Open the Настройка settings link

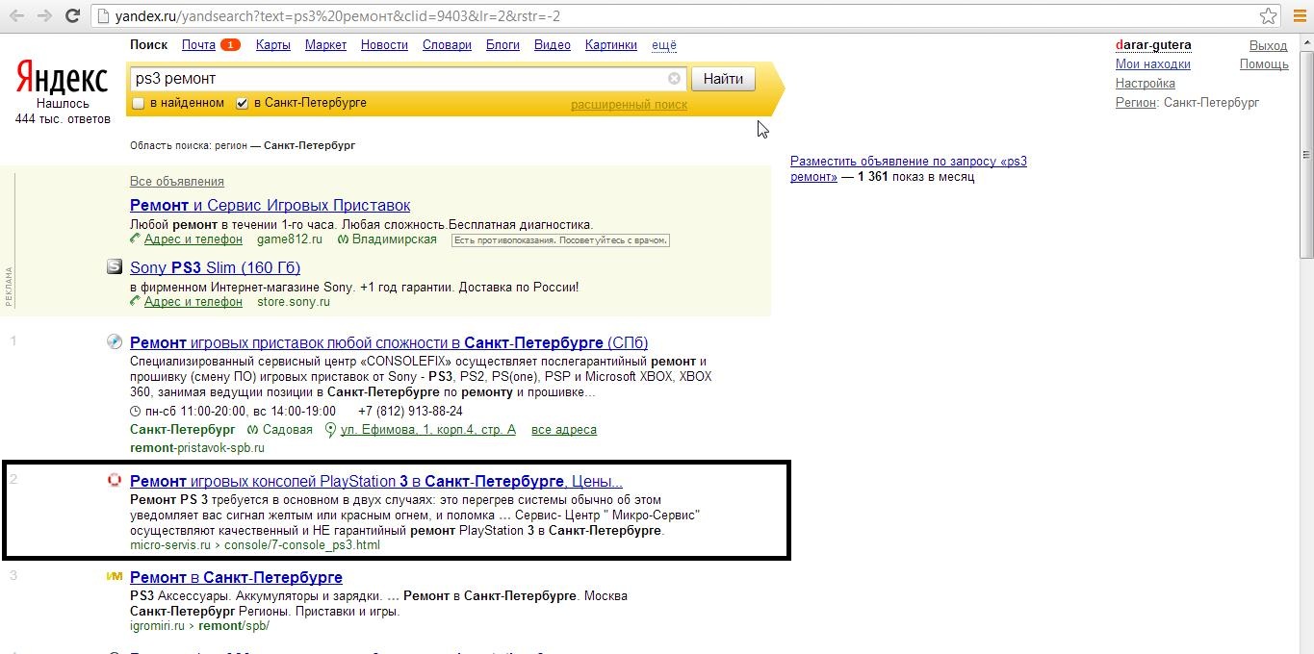point(1146,84)
